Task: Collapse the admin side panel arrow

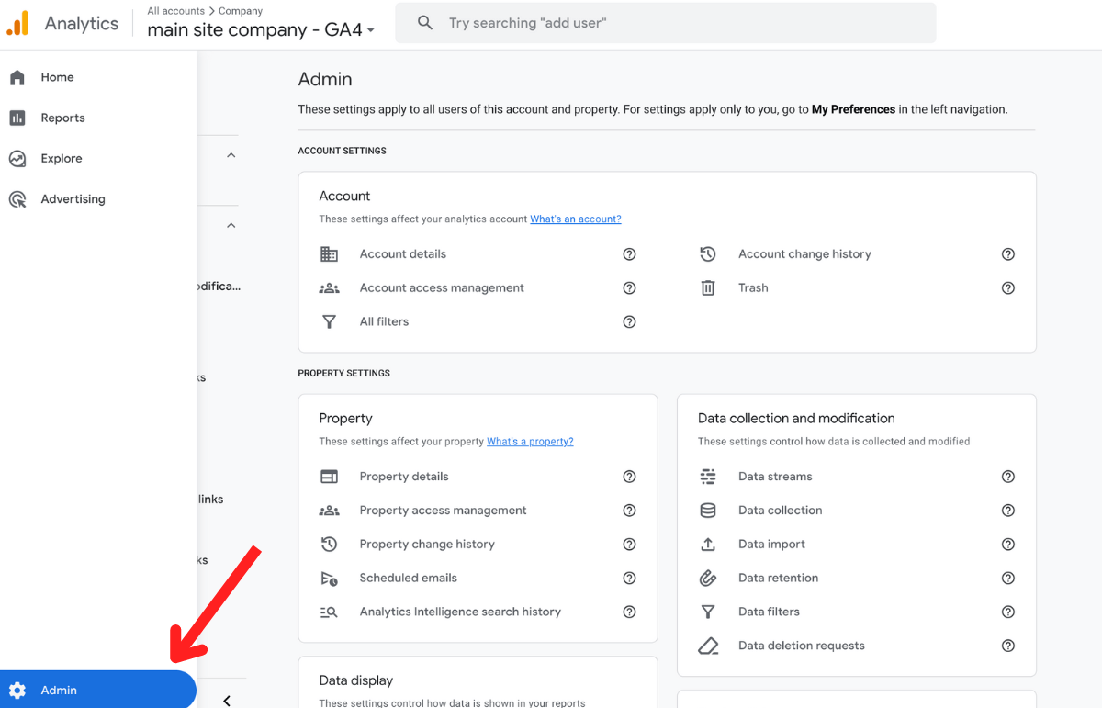Action: [x=227, y=701]
